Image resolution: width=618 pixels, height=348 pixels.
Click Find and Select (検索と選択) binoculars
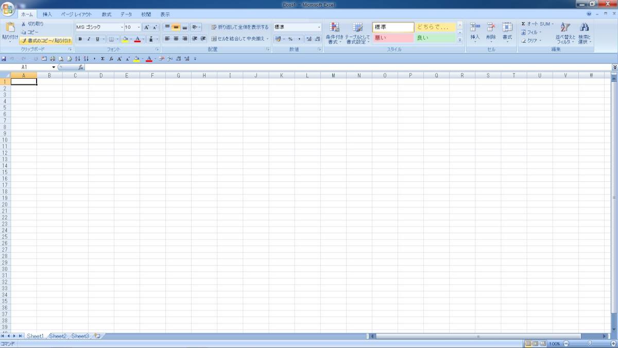(585, 33)
